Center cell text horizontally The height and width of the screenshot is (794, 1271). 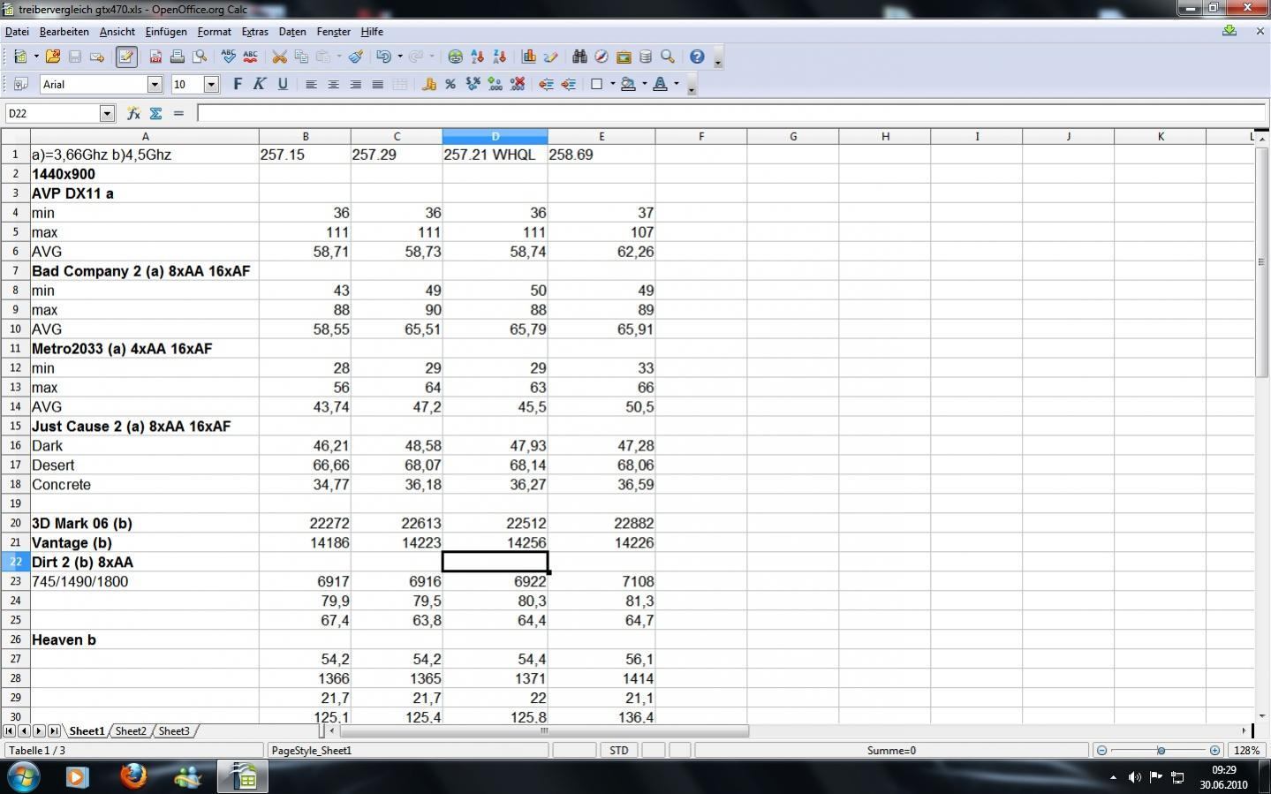click(x=333, y=84)
